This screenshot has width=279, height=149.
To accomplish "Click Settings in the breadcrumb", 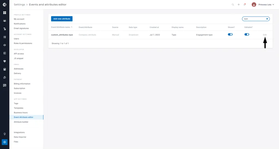I will pyautogui.click(x=19, y=5).
